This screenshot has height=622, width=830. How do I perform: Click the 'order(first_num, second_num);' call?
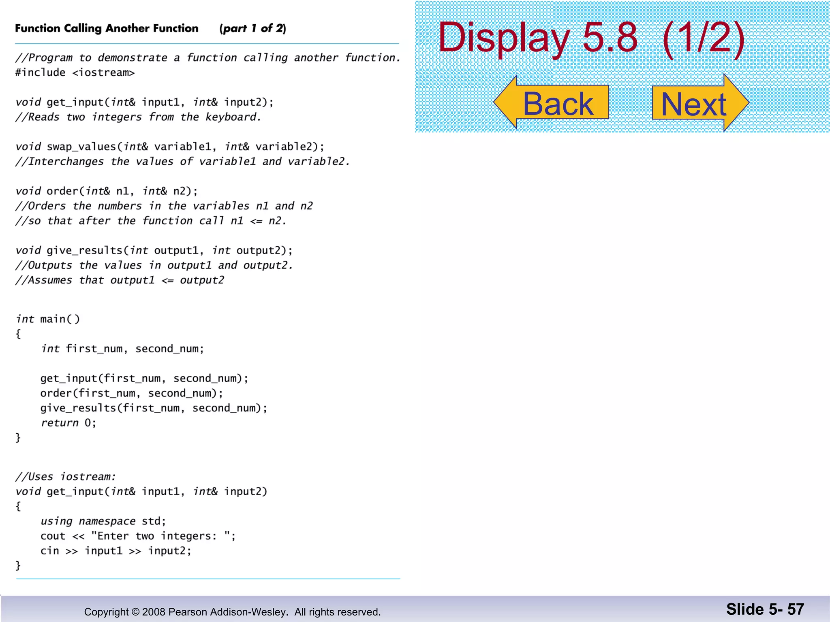point(132,393)
